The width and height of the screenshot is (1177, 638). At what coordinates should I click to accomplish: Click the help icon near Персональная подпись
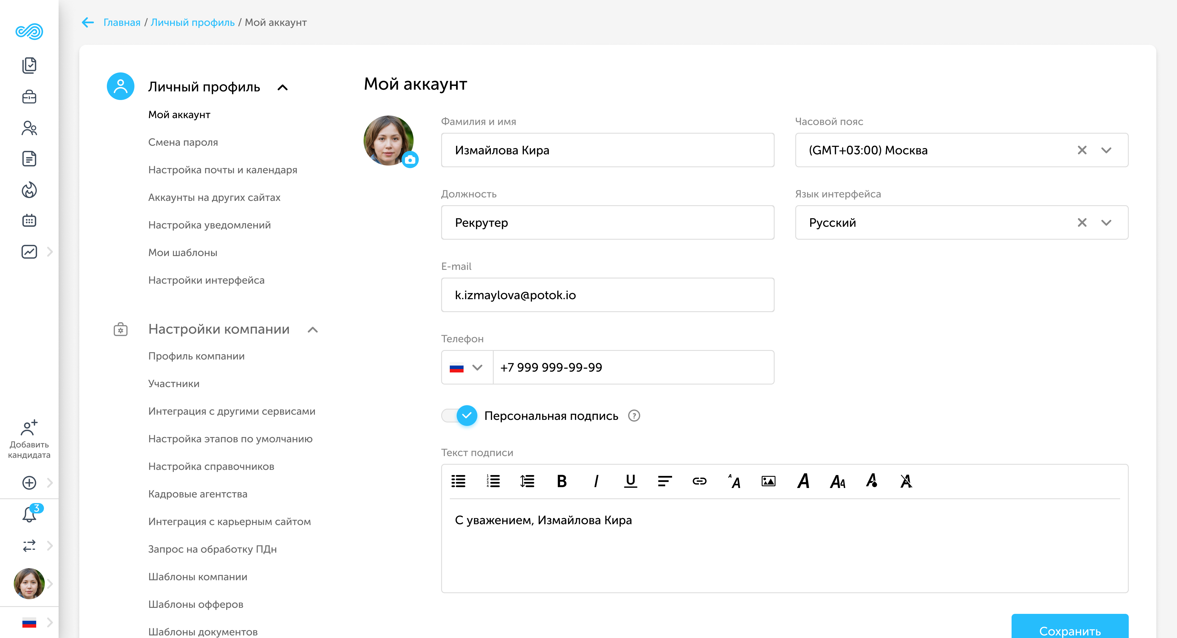pos(634,416)
